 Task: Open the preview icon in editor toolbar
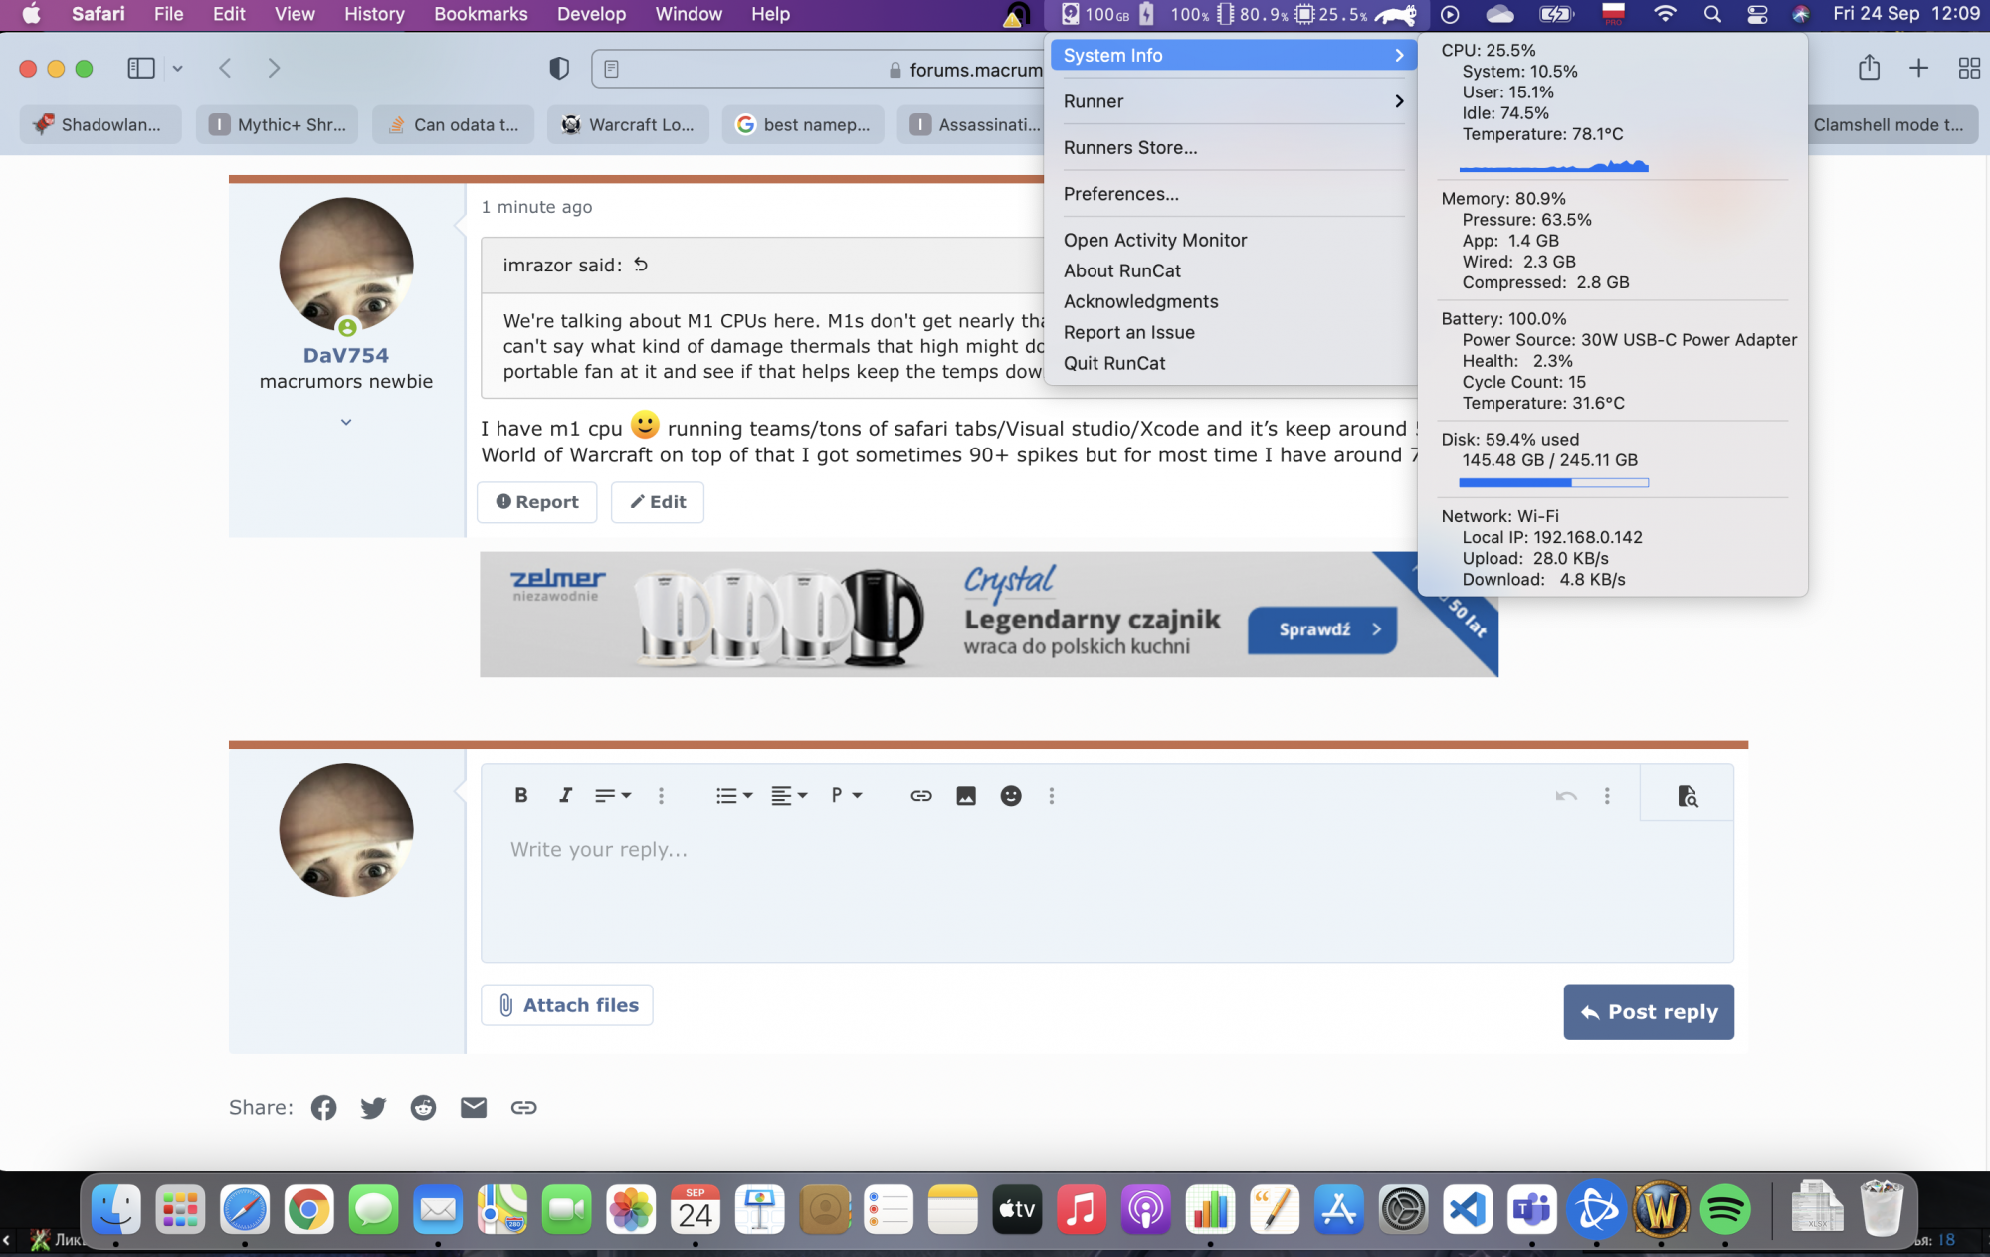coord(1687,795)
